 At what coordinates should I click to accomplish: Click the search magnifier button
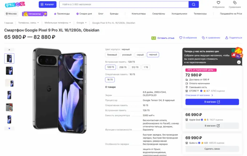click(x=194, y=4)
